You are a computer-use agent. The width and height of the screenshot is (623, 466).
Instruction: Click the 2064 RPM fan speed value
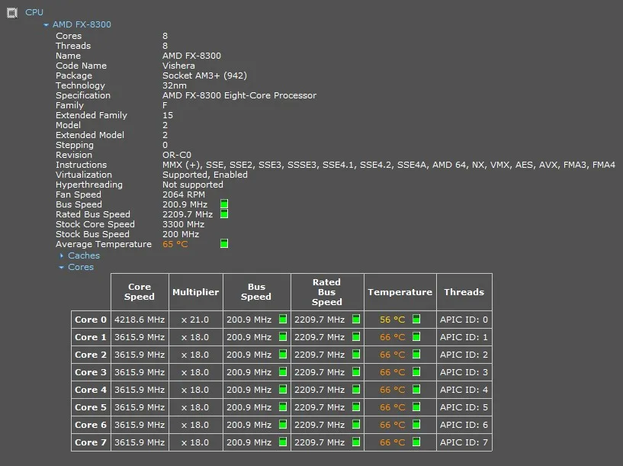point(184,194)
